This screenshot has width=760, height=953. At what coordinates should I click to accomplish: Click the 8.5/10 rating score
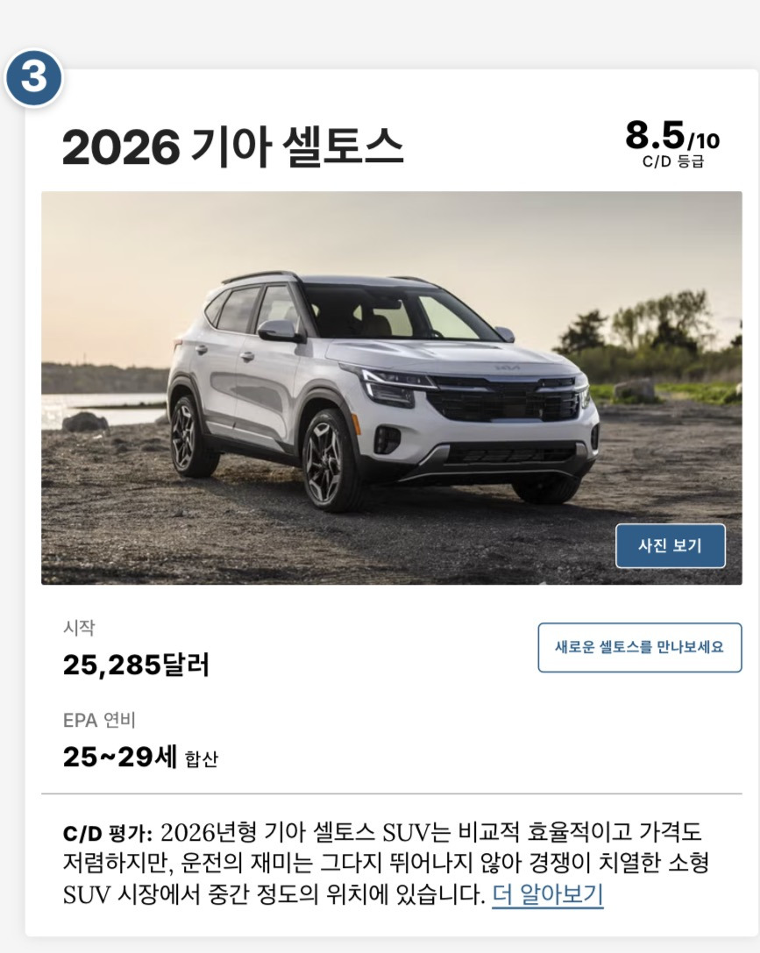click(672, 135)
